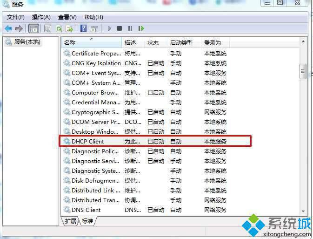Viewport: 313px width, 239px height.
Task: Restart the service with the green restart icon
Action: coord(141,28)
